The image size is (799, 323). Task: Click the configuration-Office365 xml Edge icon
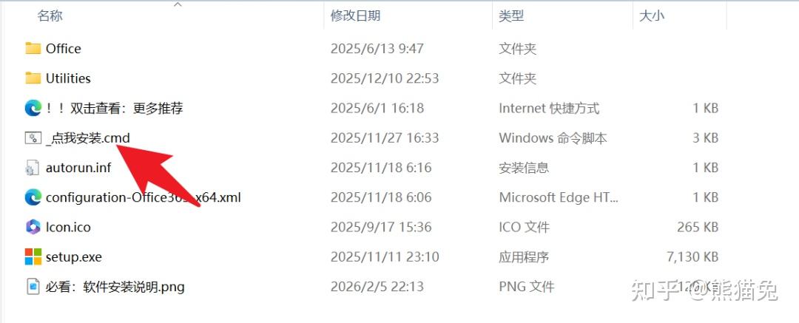click(x=33, y=197)
